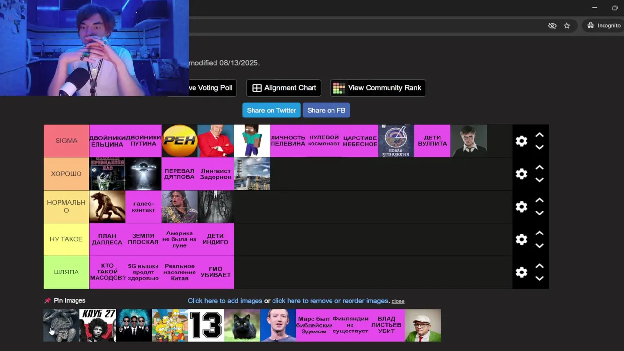The image size is (624, 351).
Task: Move SIGMA row up with arrow
Action: click(539, 135)
